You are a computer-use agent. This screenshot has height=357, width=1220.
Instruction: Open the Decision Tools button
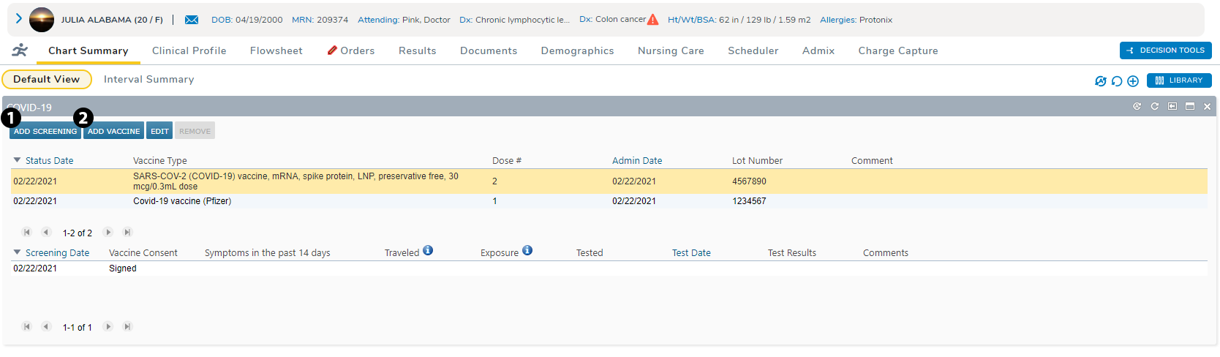click(x=1165, y=50)
